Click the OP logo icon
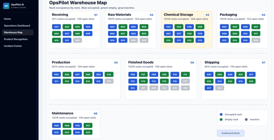 (6, 6)
